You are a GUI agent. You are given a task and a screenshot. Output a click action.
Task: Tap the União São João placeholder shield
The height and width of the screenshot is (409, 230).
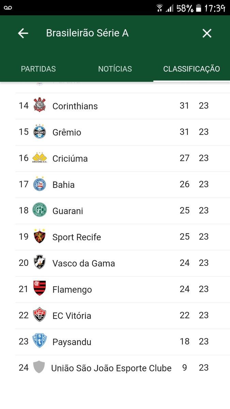click(x=39, y=367)
